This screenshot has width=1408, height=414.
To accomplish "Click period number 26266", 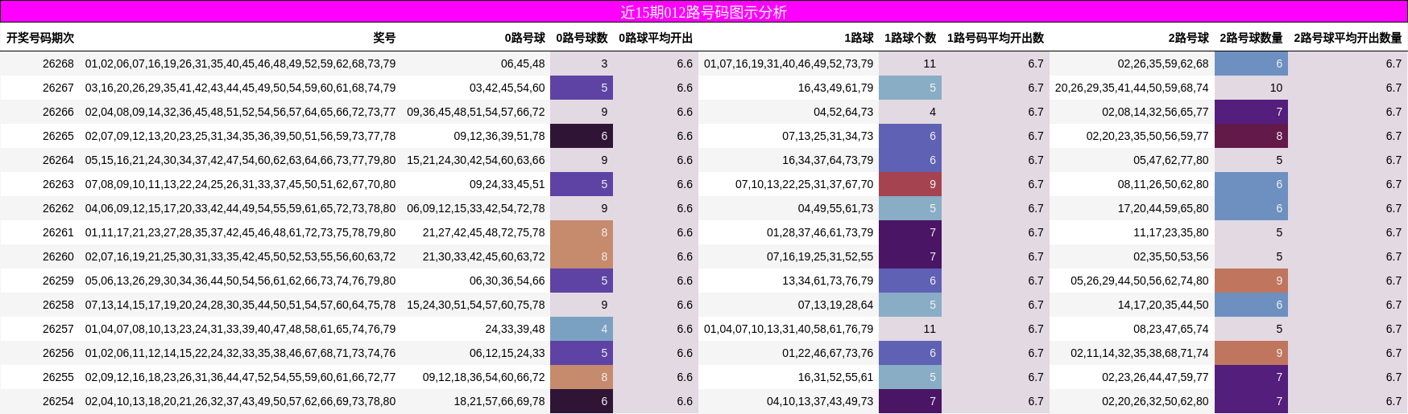I will tap(58, 112).
